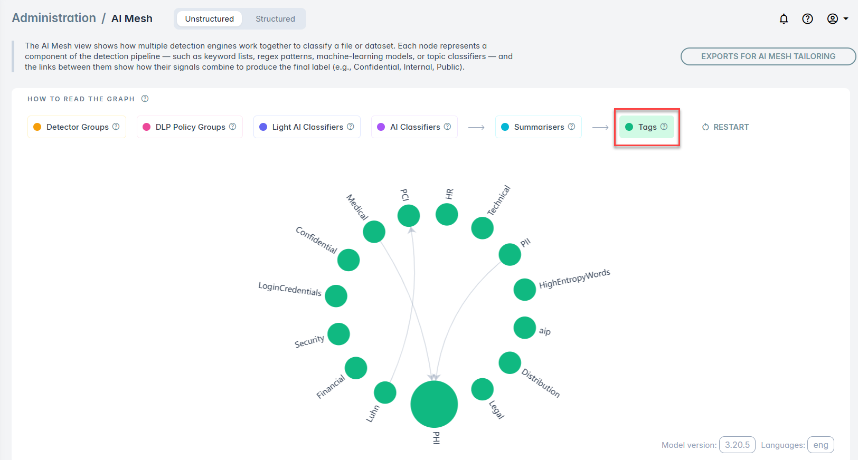Restart the graph layout

[725, 127]
